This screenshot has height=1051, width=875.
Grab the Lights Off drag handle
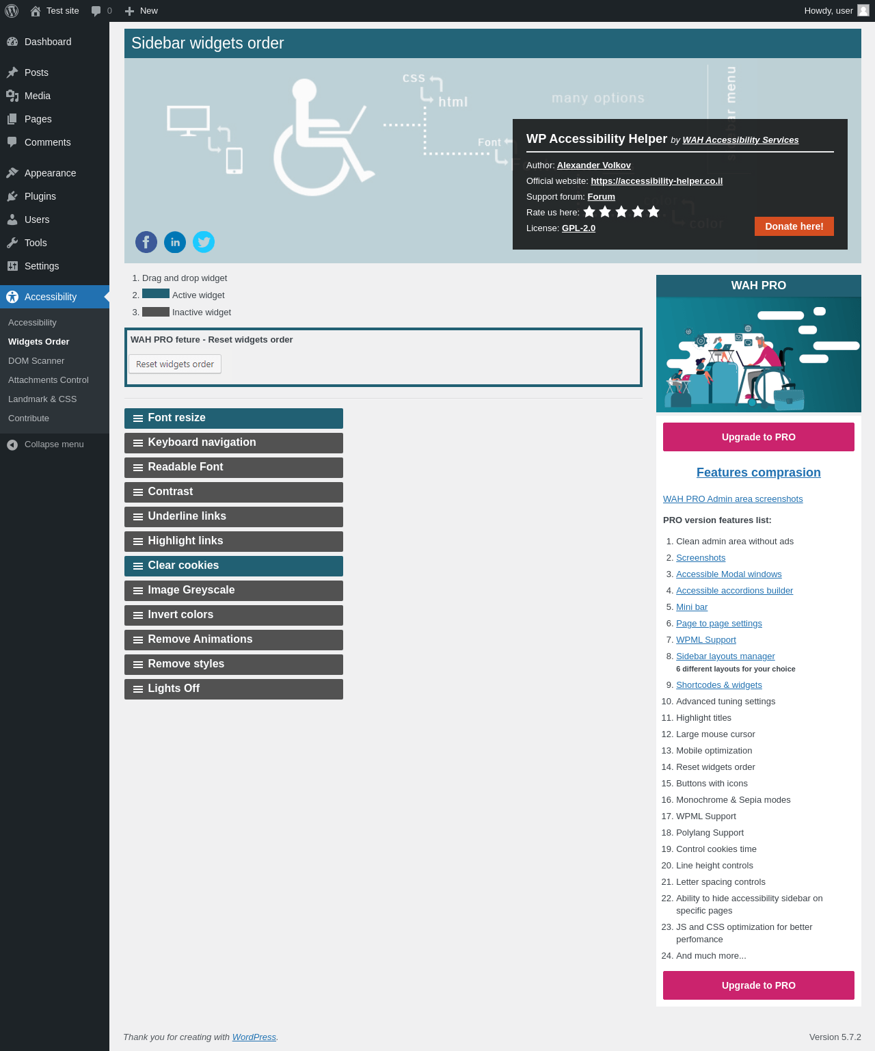tap(138, 689)
